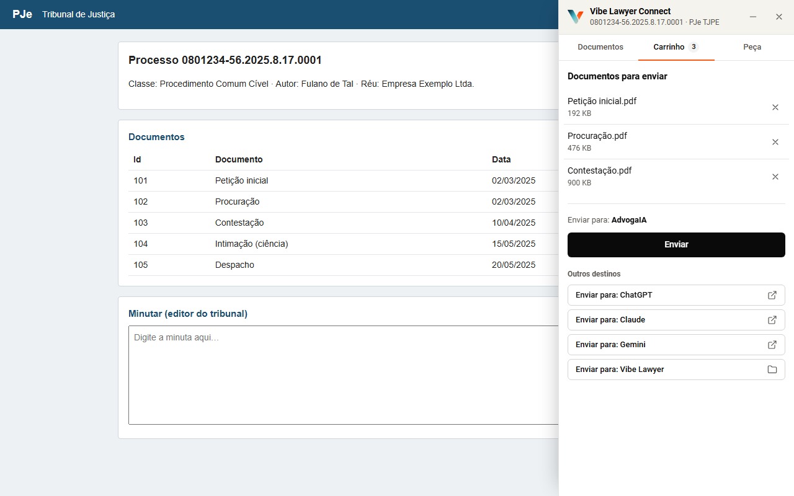Click the Id column header
The image size is (794, 496).
click(137, 160)
